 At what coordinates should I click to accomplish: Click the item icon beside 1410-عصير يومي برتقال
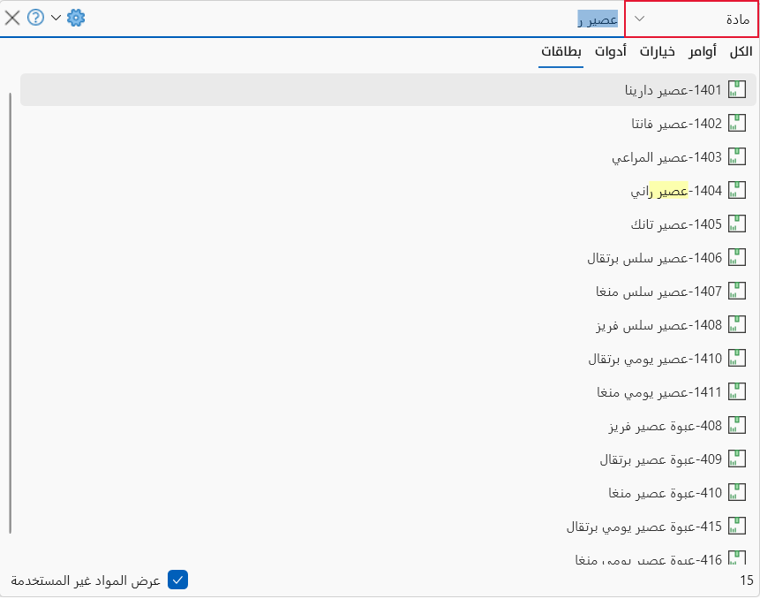point(737,358)
